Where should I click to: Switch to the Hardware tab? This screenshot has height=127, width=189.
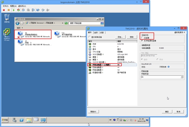(90, 33)
